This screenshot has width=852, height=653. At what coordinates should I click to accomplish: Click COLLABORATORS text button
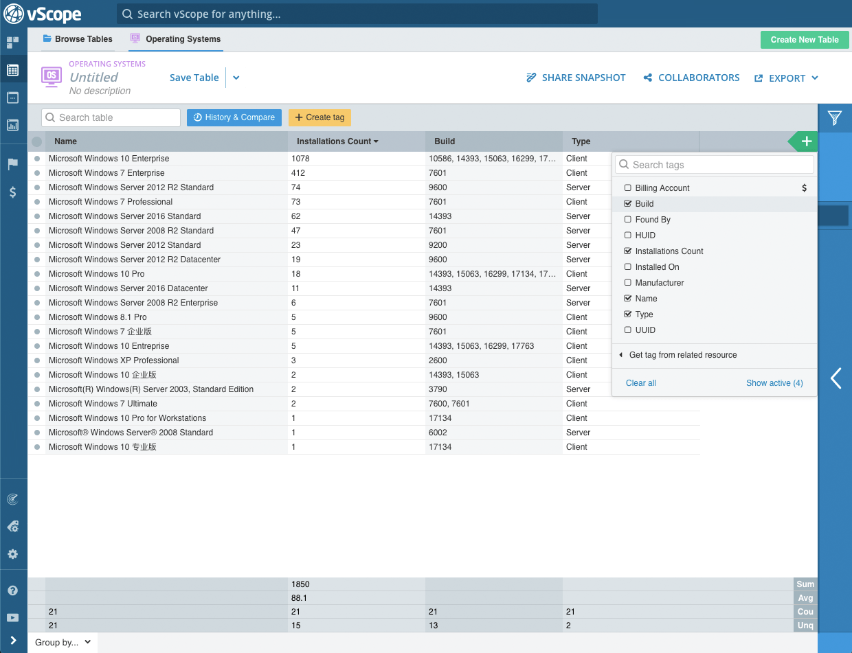pos(699,78)
